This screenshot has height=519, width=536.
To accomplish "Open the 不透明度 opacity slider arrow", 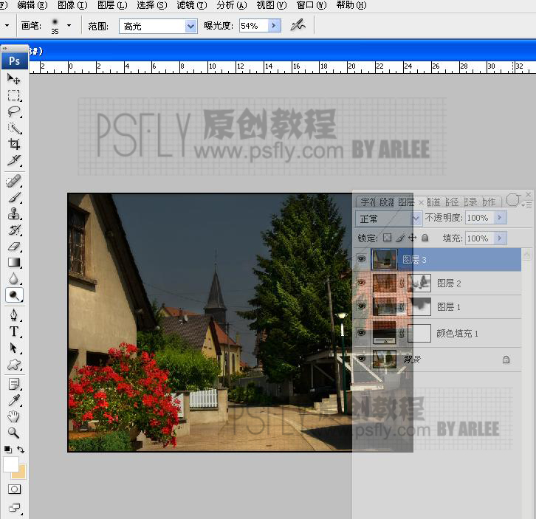I will [499, 218].
